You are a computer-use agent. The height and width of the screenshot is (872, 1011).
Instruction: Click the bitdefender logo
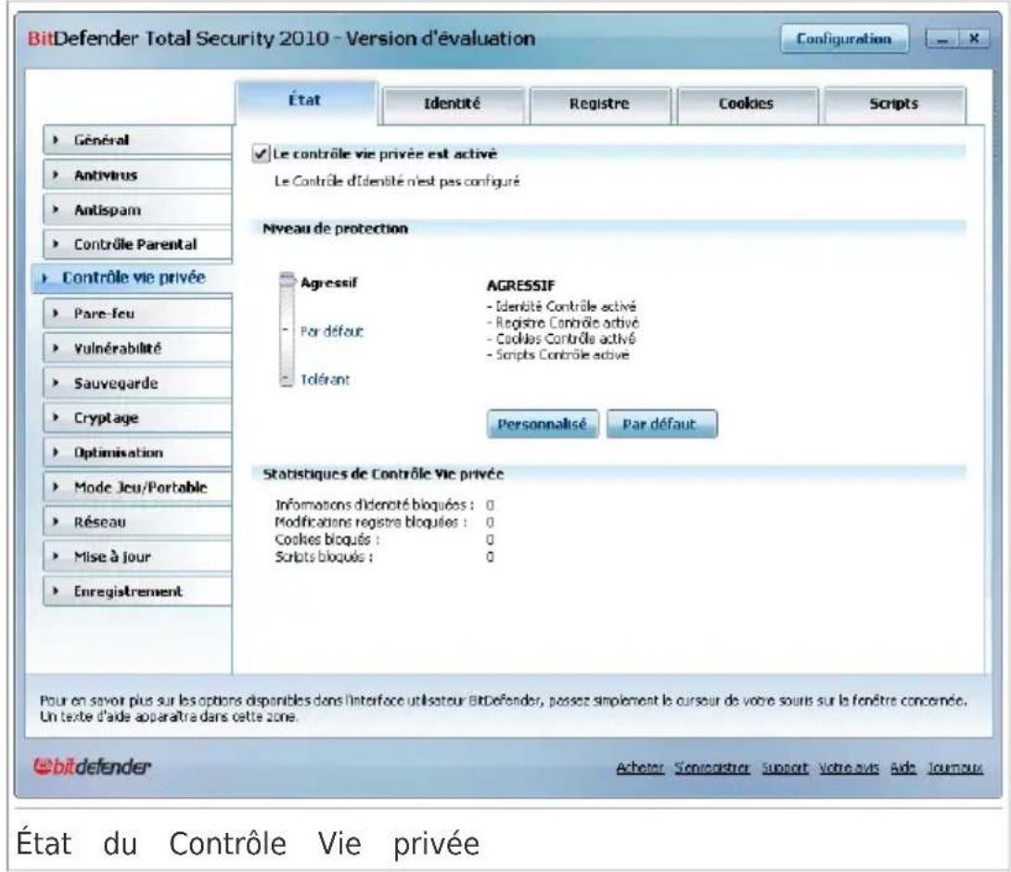(92, 766)
